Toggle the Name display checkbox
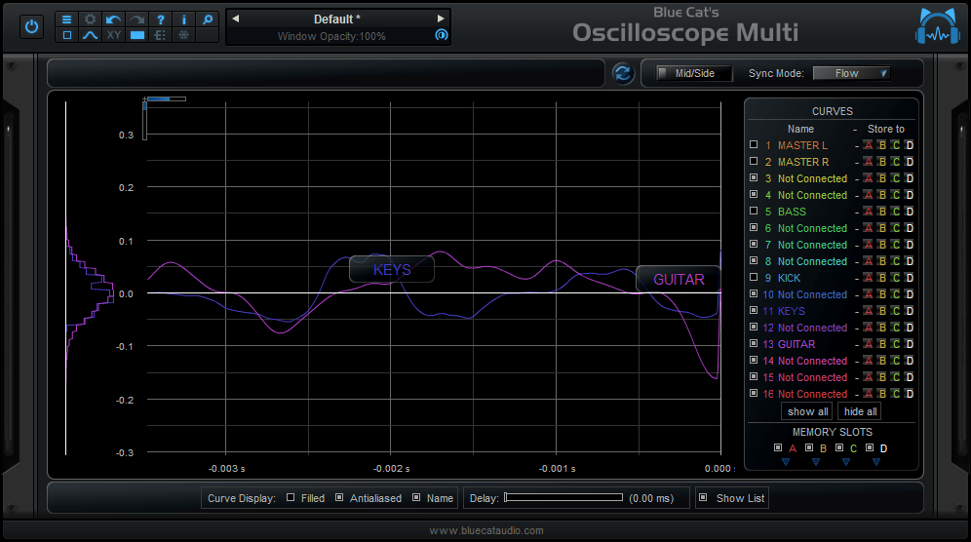Image resolution: width=971 pixels, height=542 pixels. tap(416, 497)
